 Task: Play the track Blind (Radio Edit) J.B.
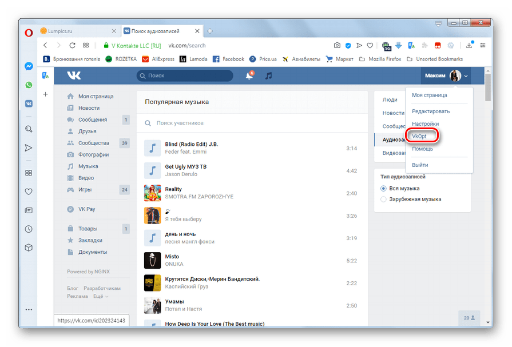click(x=153, y=148)
